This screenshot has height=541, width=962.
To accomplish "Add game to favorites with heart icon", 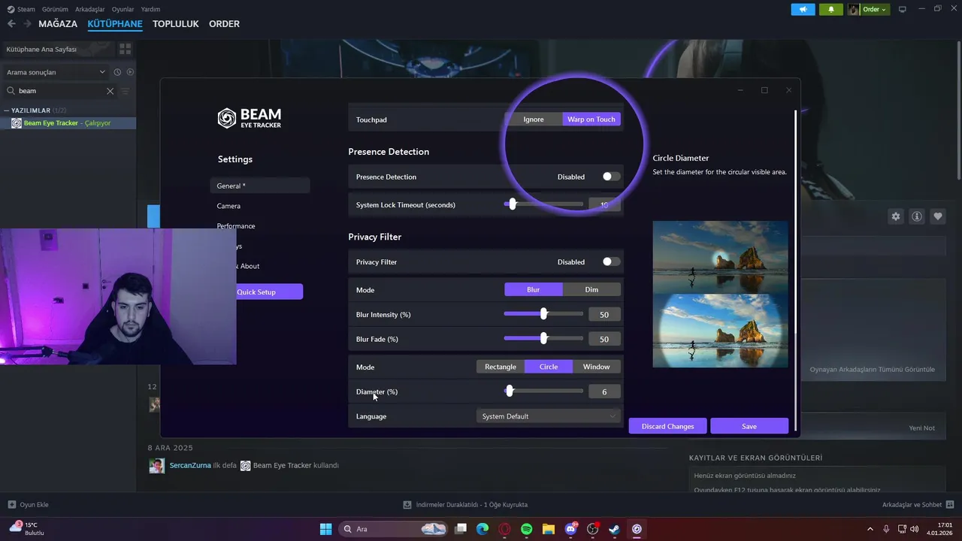I will 938,216.
